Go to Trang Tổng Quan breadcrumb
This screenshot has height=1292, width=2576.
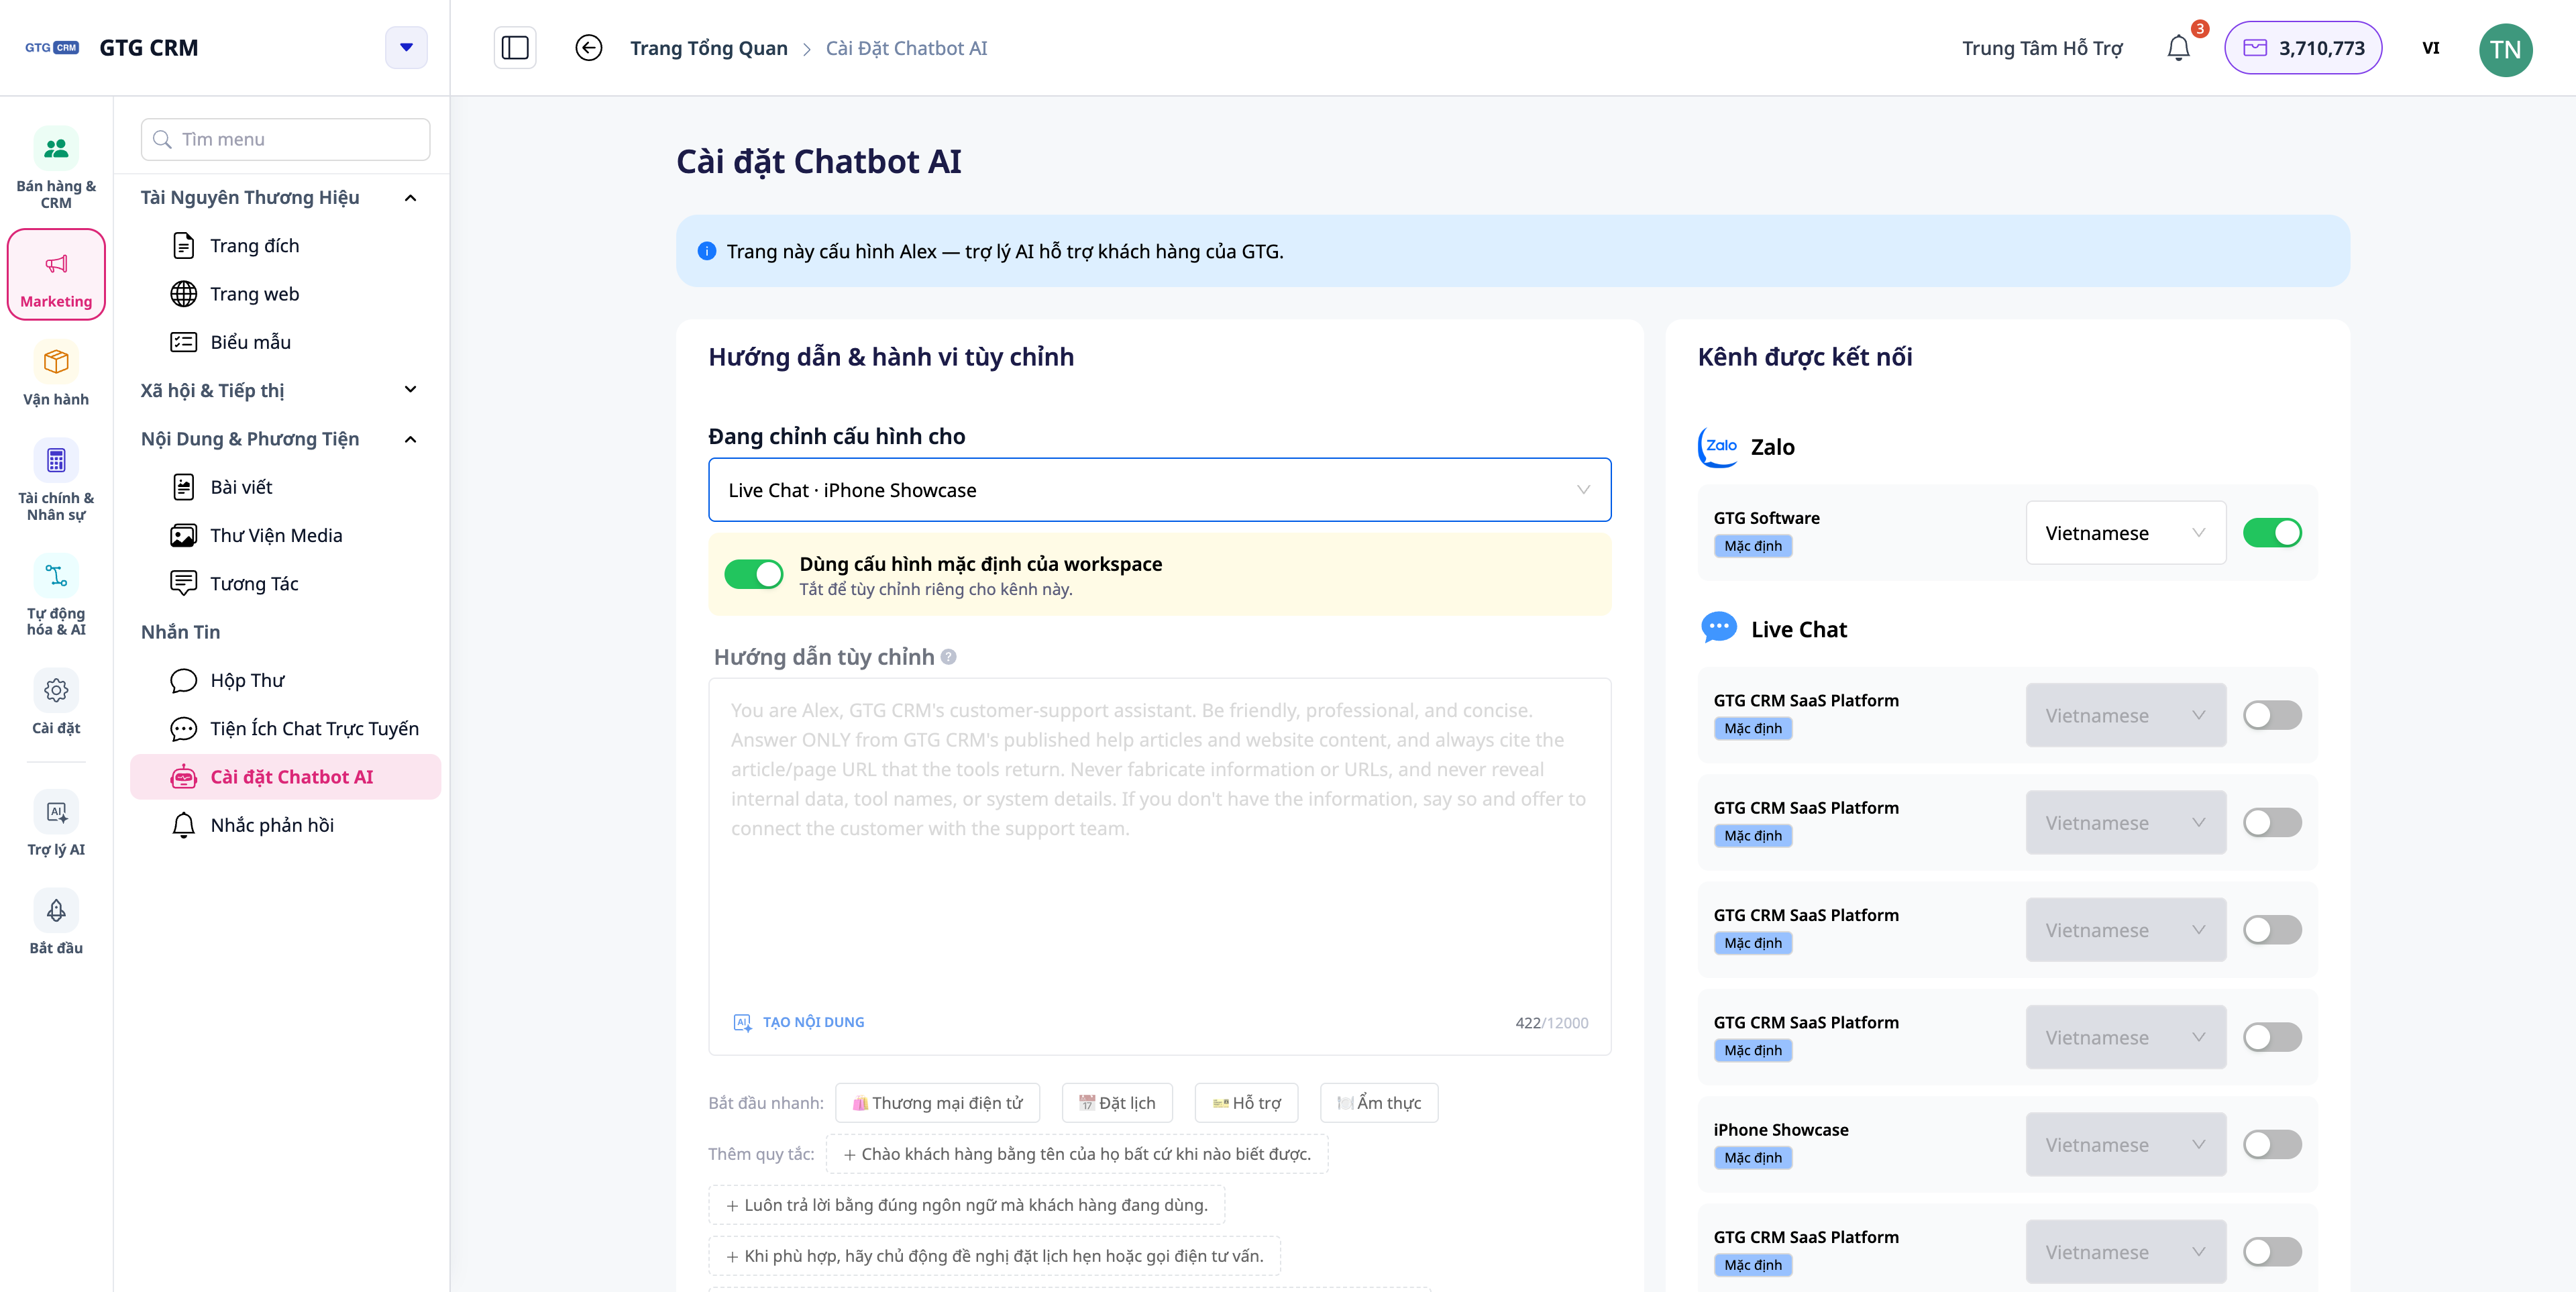[709, 48]
